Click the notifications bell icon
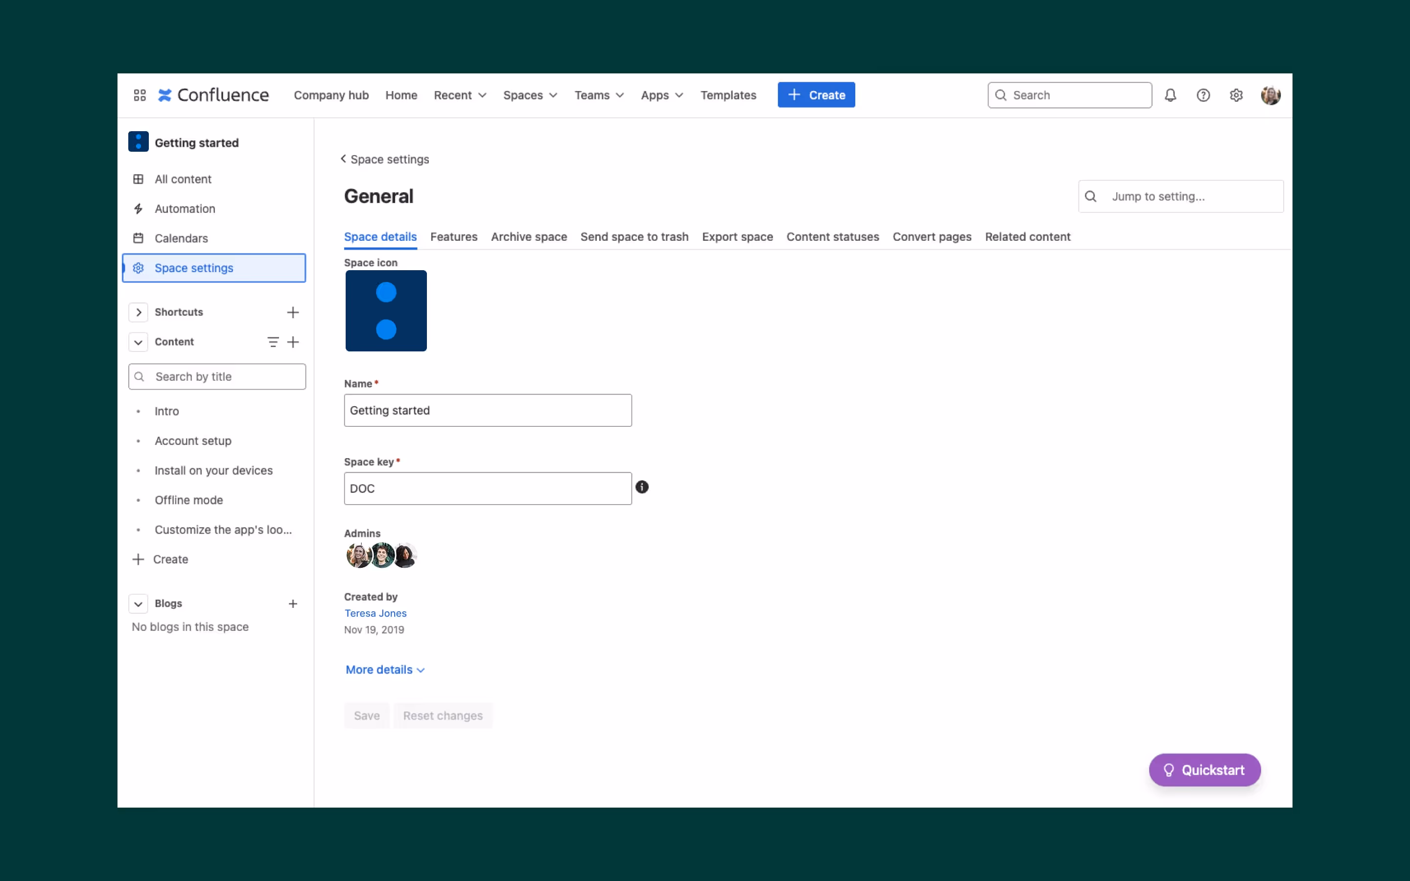 point(1170,95)
